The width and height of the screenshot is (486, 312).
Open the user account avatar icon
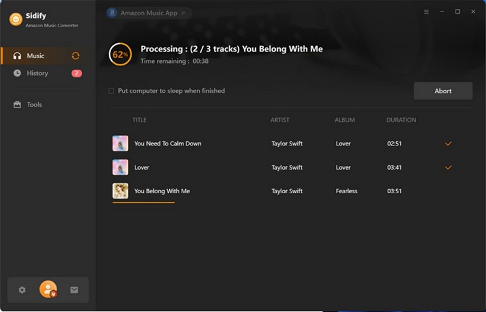click(48, 289)
